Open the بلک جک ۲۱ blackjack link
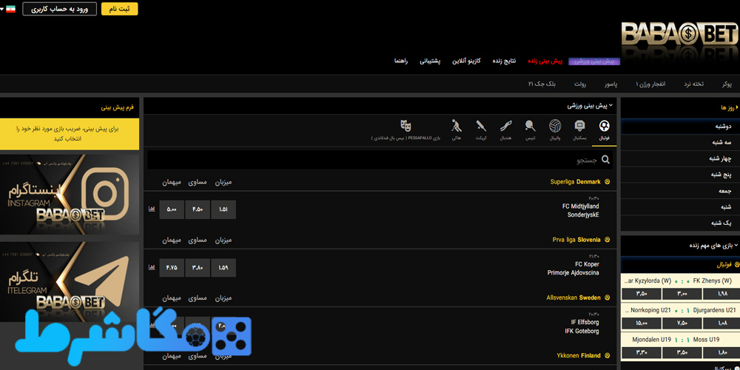740x370 pixels. click(x=542, y=84)
